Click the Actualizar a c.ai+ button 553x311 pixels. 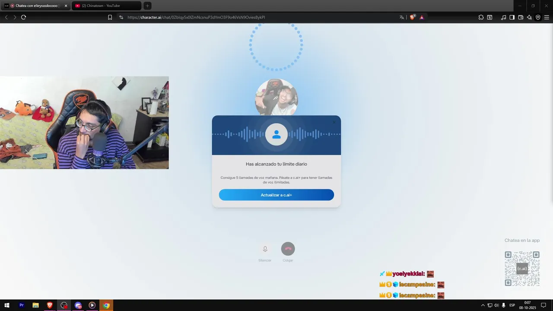coord(276,195)
